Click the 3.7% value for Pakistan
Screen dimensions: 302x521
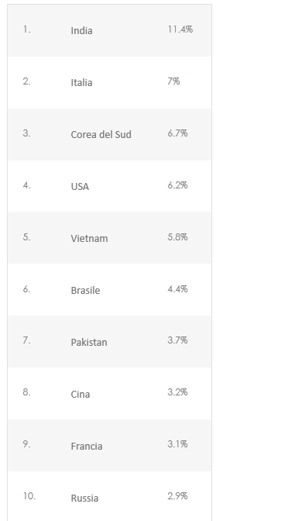pyautogui.click(x=177, y=340)
